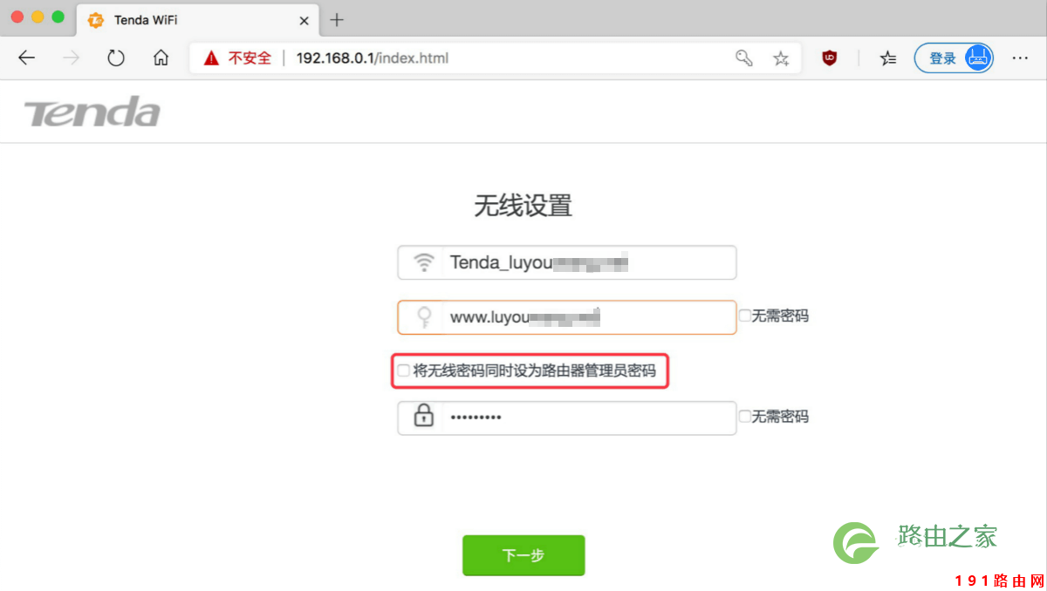
Task: Click the masked admin password input
Action: point(566,418)
